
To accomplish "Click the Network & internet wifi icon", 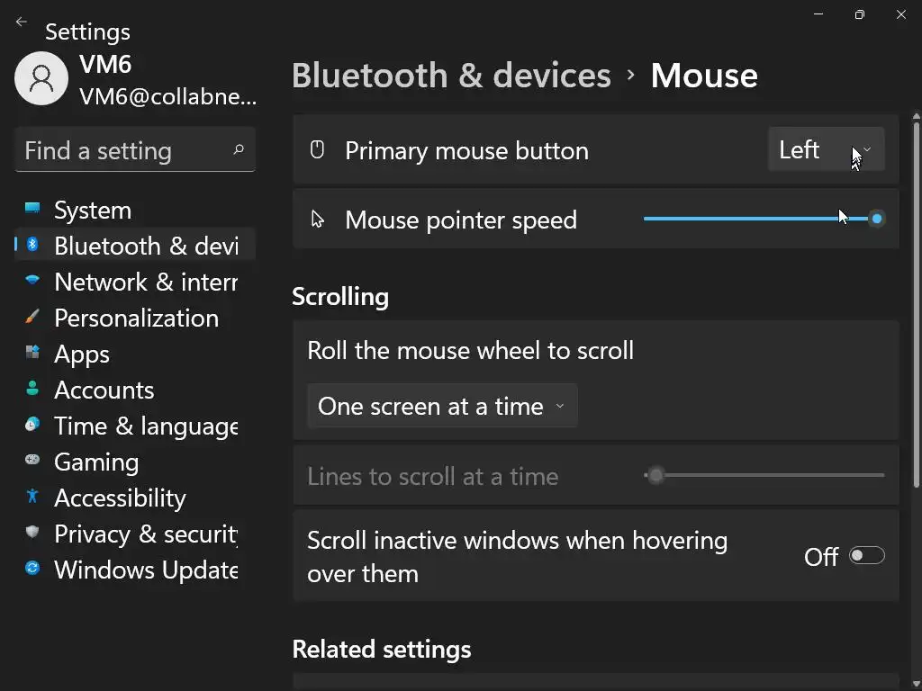I will 32,281.
